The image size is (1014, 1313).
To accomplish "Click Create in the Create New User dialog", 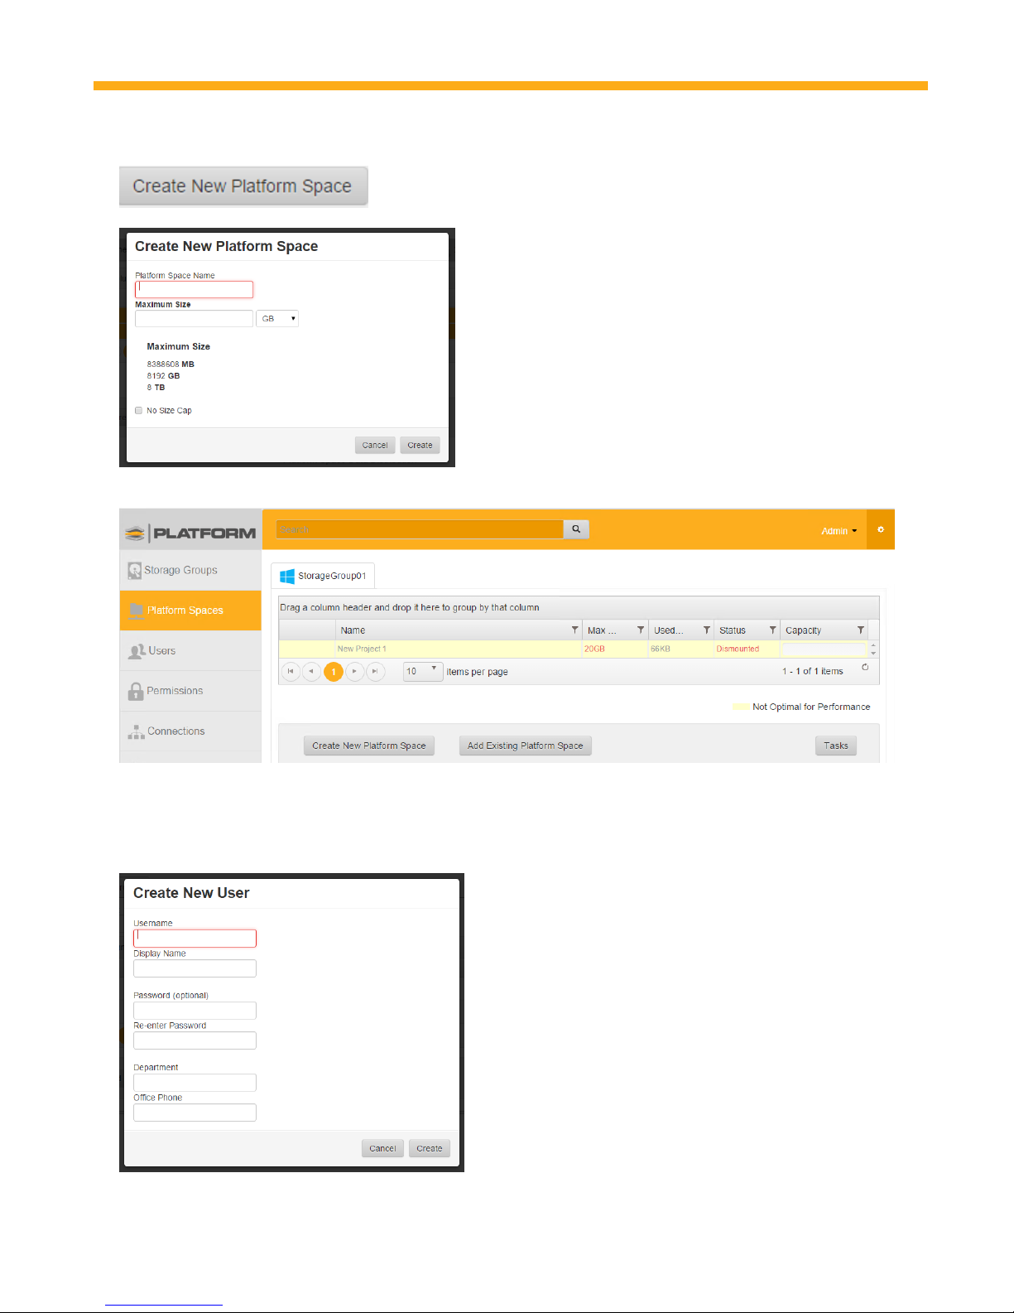I will tap(429, 1148).
